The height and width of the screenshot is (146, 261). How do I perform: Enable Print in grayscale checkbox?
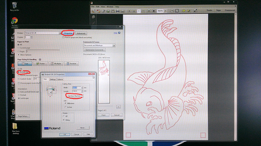click(63, 37)
